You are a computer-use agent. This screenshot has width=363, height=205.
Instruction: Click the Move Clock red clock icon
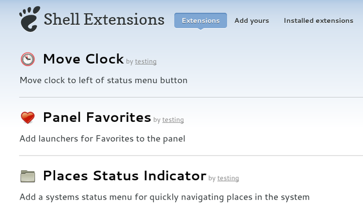tap(28, 59)
